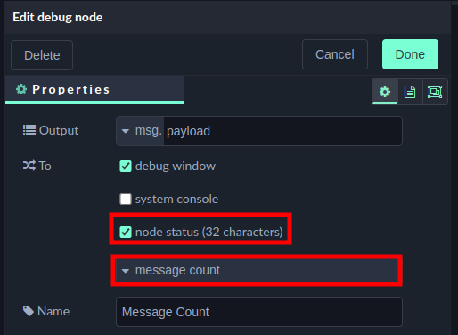Click the msg. type selector label

point(140,131)
